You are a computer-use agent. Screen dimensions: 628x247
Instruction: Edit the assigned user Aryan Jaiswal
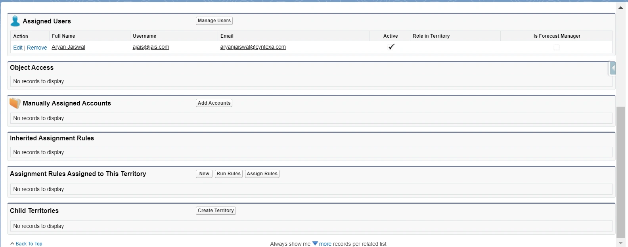18,48
